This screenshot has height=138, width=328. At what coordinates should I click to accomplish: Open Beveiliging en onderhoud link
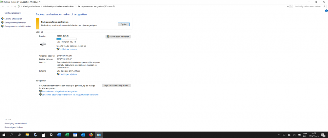15,123
